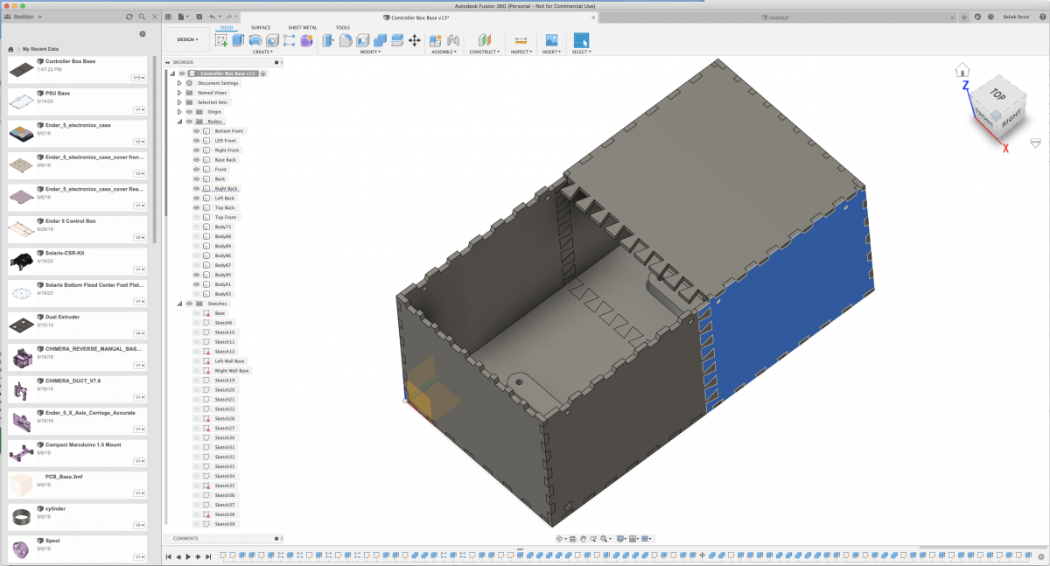Toggle visibility of Origin folder
The width and height of the screenshot is (1050, 566).
(189, 112)
